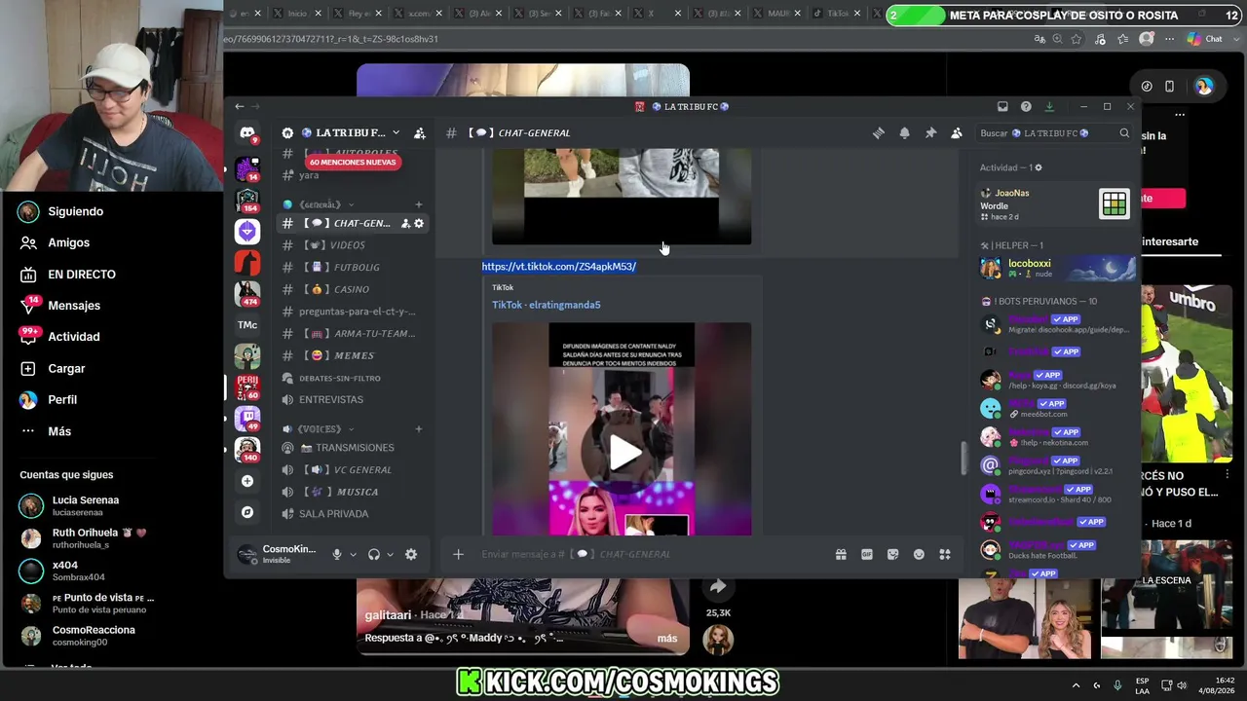Add a new Discord server
Image resolution: width=1247 pixels, height=701 pixels.
point(247,481)
